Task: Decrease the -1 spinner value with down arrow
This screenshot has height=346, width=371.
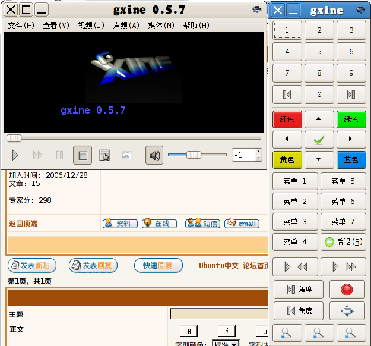Action: [x=259, y=158]
